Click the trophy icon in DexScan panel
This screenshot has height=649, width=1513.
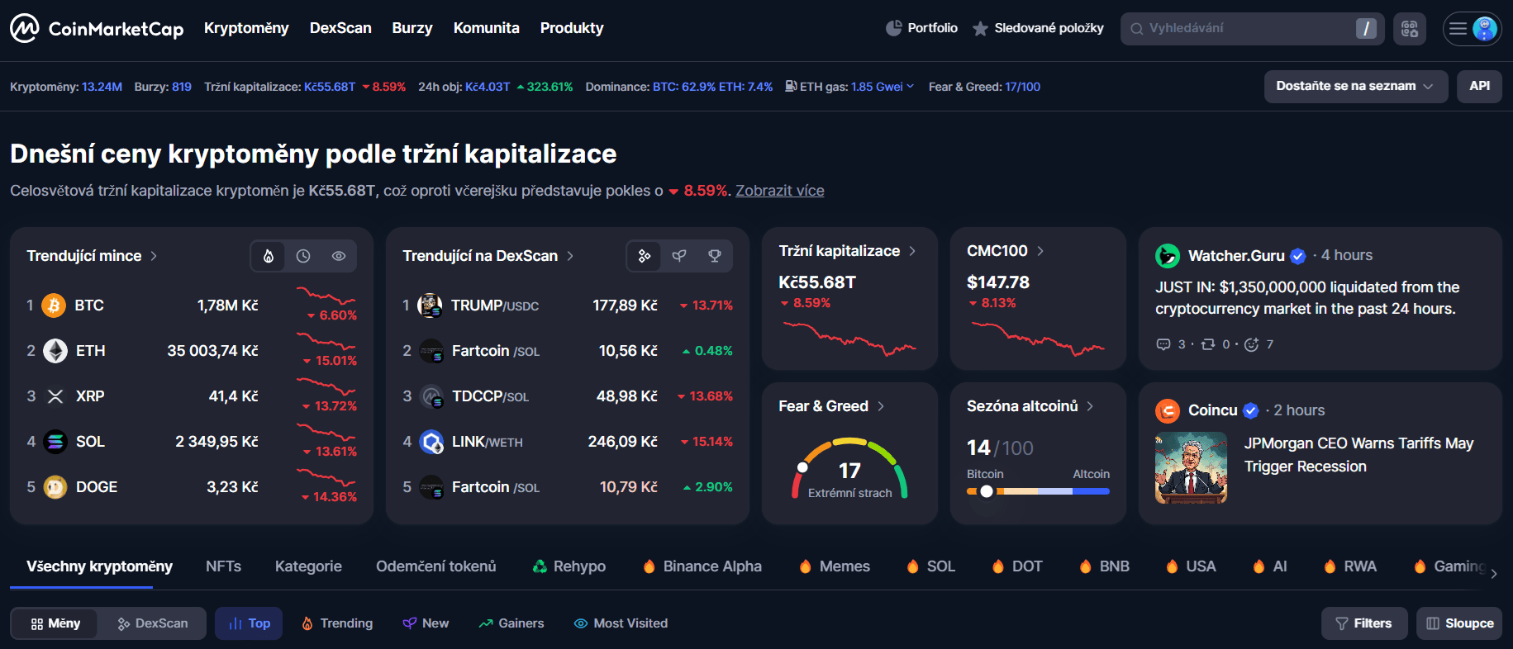(715, 256)
